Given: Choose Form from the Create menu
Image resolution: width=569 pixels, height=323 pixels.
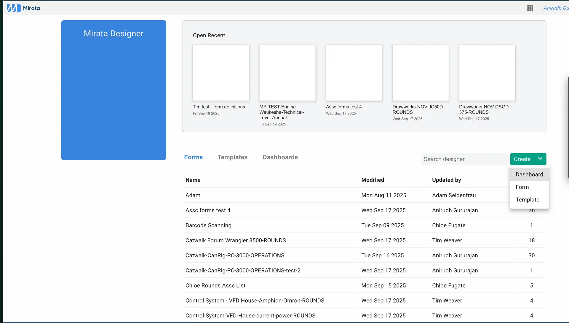Looking at the screenshot, I should (522, 187).
